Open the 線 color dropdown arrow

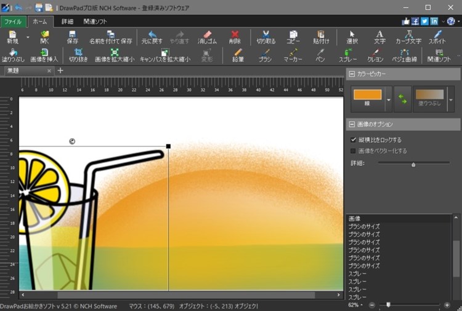coord(389,100)
